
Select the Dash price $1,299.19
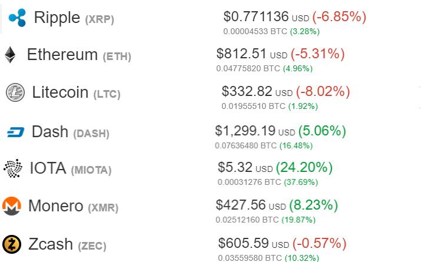pyautogui.click(x=245, y=131)
